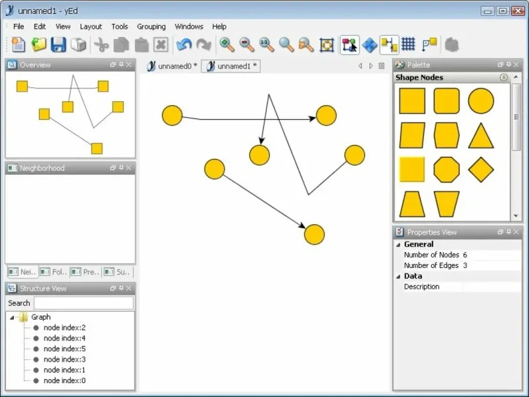Click the Redo arrow icon
Viewport: 529px width, 397px height.
(204, 44)
